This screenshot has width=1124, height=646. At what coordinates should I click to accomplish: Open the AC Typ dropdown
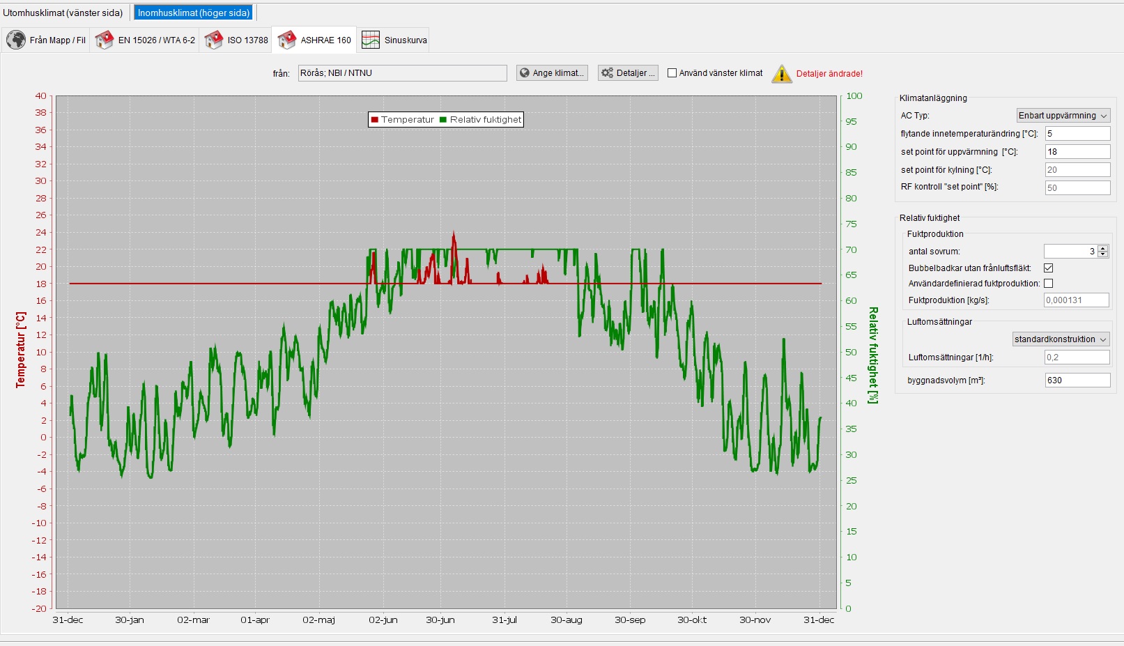1063,116
